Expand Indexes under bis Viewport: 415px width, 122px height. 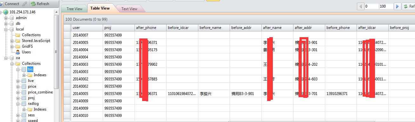tap(24, 75)
